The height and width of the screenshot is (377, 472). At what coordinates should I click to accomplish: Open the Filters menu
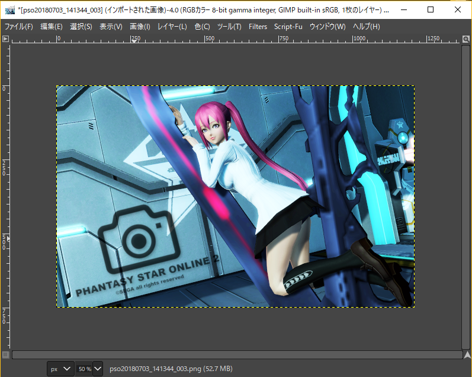pos(258,27)
